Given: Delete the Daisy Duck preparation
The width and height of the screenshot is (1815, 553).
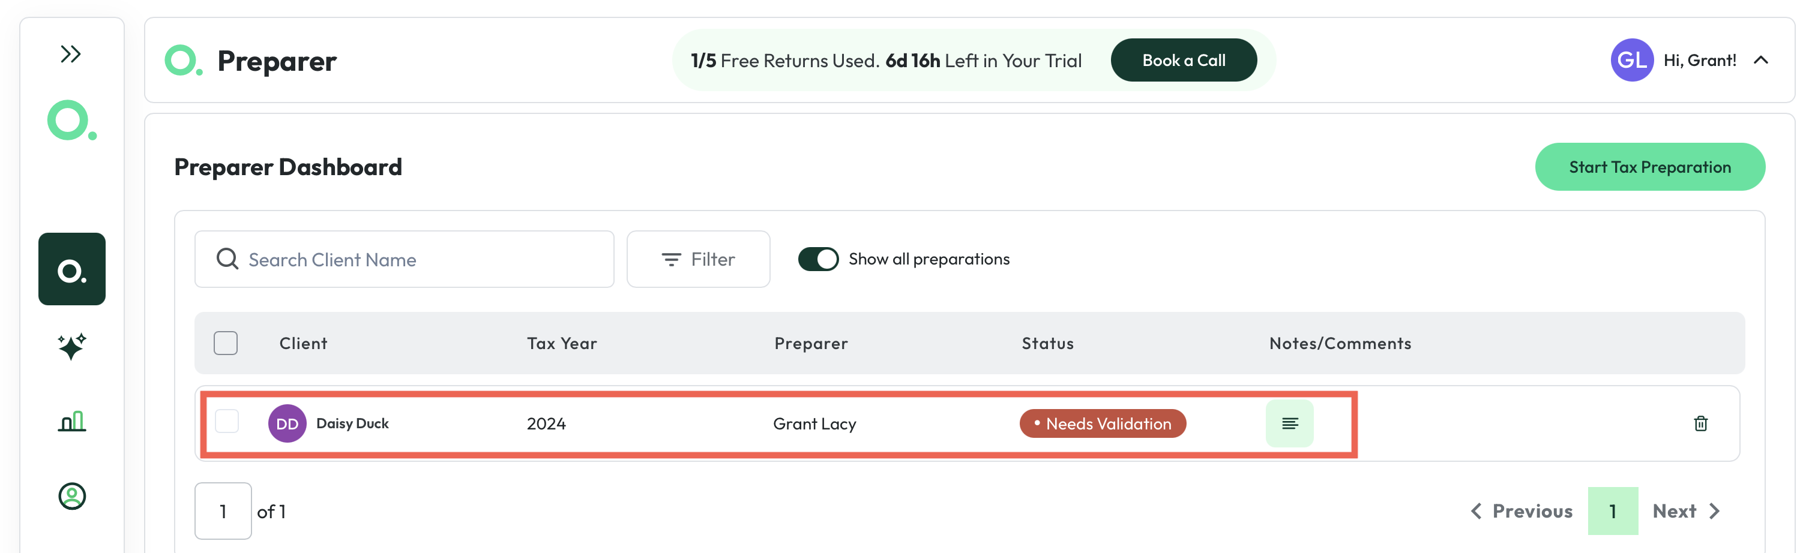Looking at the screenshot, I should [1700, 423].
